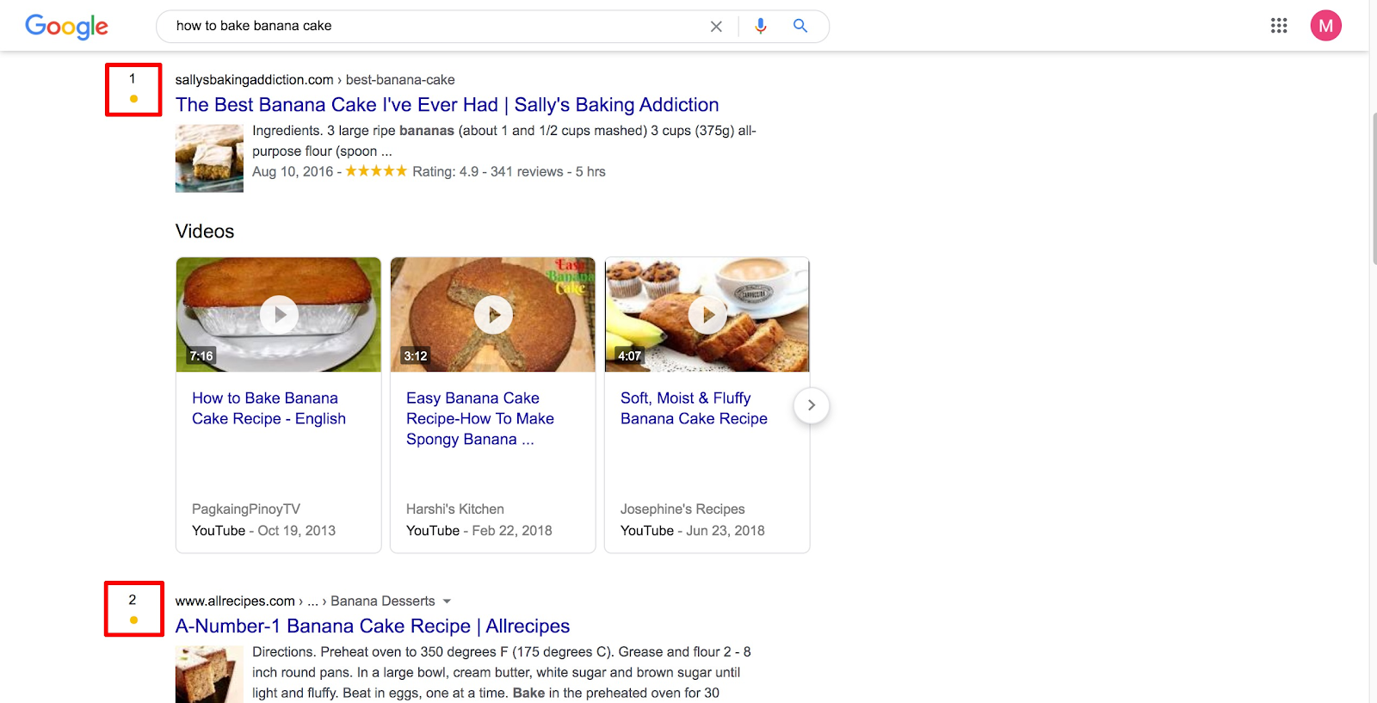Clear the search box with the X icon
1377x703 pixels.
716,27
